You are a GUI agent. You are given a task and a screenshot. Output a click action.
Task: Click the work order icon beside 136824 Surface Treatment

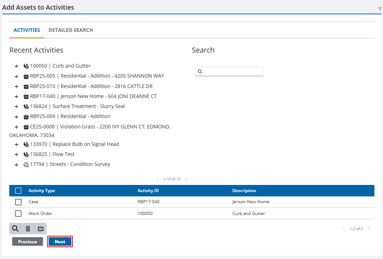tap(26, 107)
